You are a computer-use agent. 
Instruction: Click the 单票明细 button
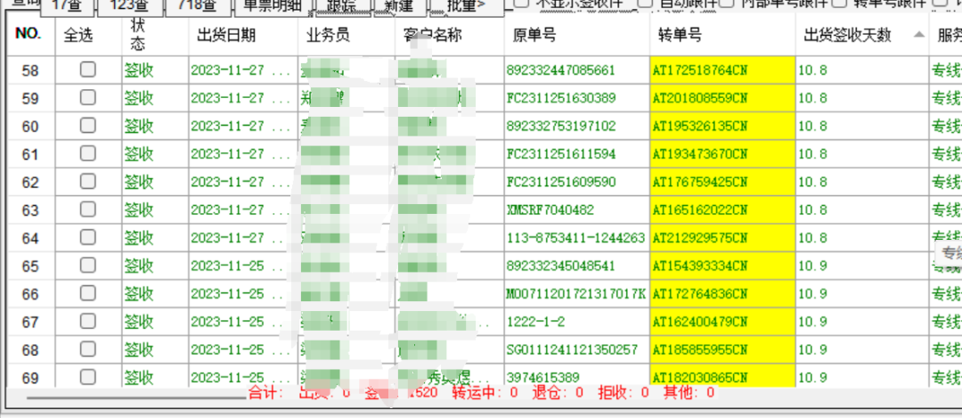pos(273,6)
